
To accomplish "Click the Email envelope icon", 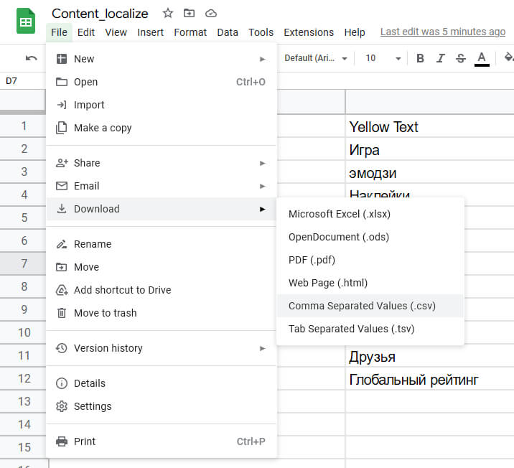I will [62, 186].
